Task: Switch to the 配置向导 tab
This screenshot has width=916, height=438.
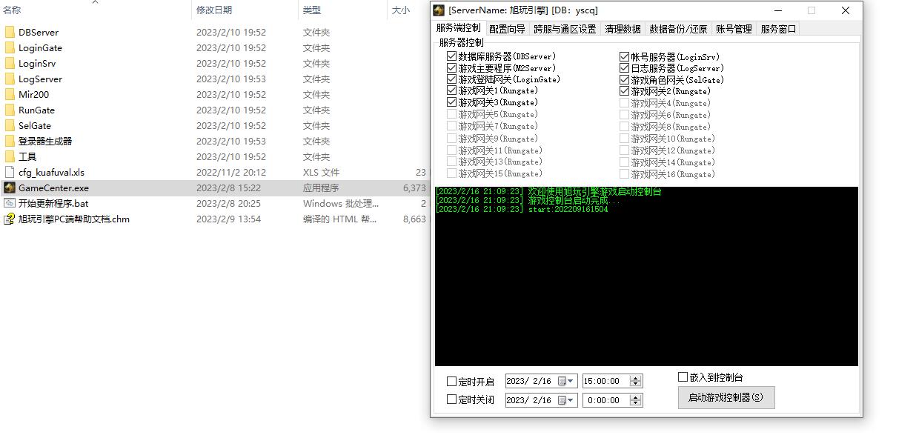Action: [x=507, y=29]
